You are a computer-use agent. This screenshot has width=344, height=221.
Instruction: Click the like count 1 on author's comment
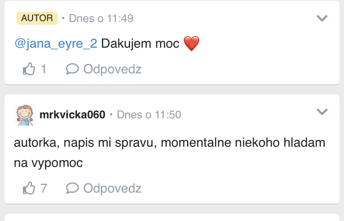pos(44,69)
